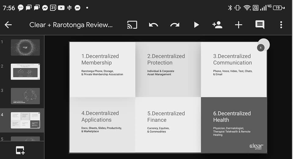Cast presentation using the cast icon
This screenshot has height=159, width=293.
click(x=132, y=25)
